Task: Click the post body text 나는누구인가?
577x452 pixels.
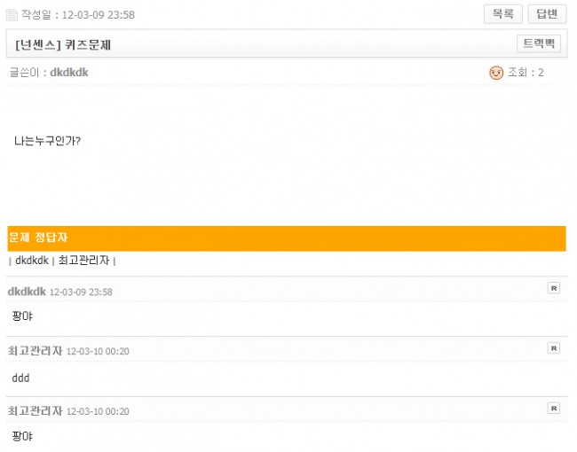Action: coord(48,141)
